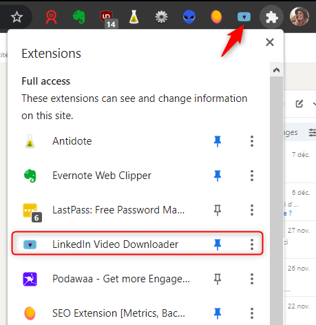Open the blue alien extension icon
The image size is (316, 325).
point(189,17)
